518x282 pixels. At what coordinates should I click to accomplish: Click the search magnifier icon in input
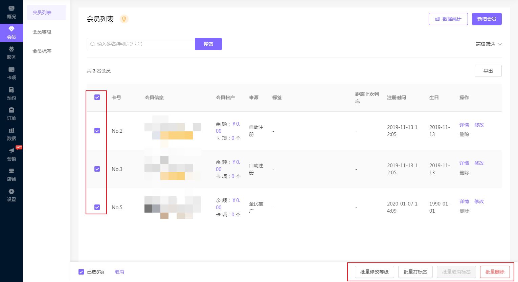tap(92, 44)
